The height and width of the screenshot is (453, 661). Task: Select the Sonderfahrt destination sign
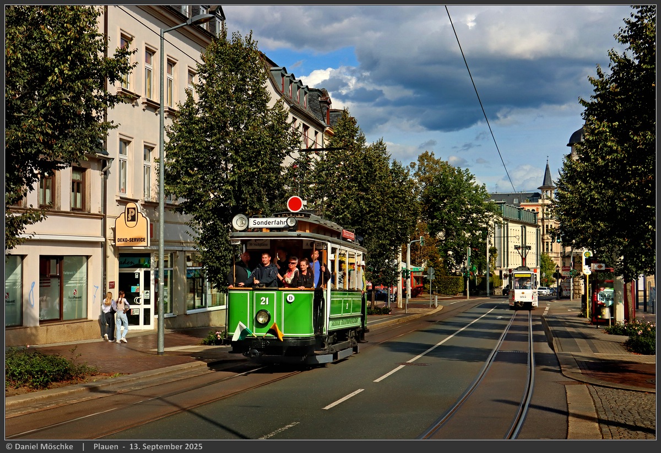268,223
